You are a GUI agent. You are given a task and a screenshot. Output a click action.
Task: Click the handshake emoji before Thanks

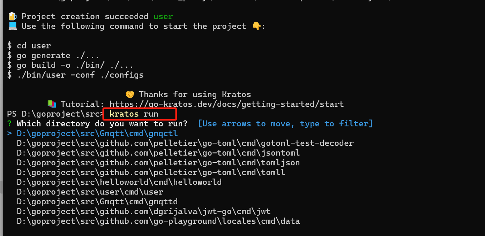coord(130,94)
